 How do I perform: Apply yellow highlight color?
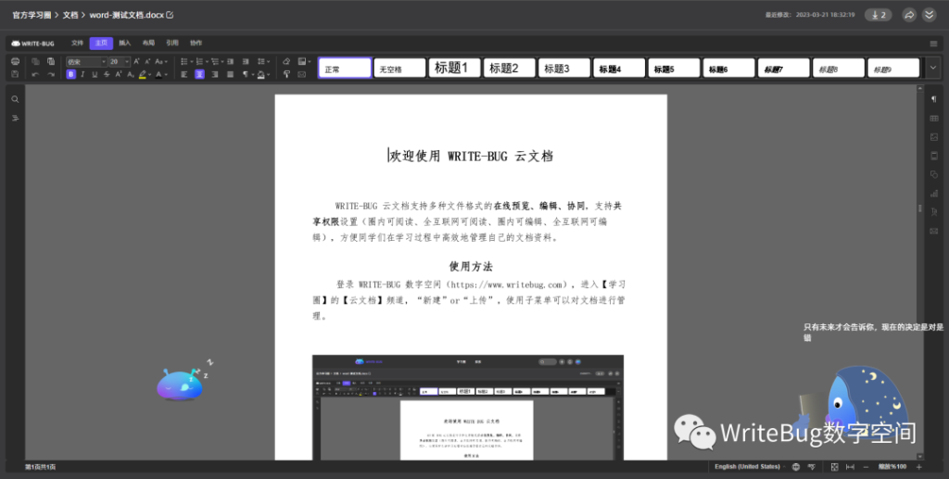(142, 74)
